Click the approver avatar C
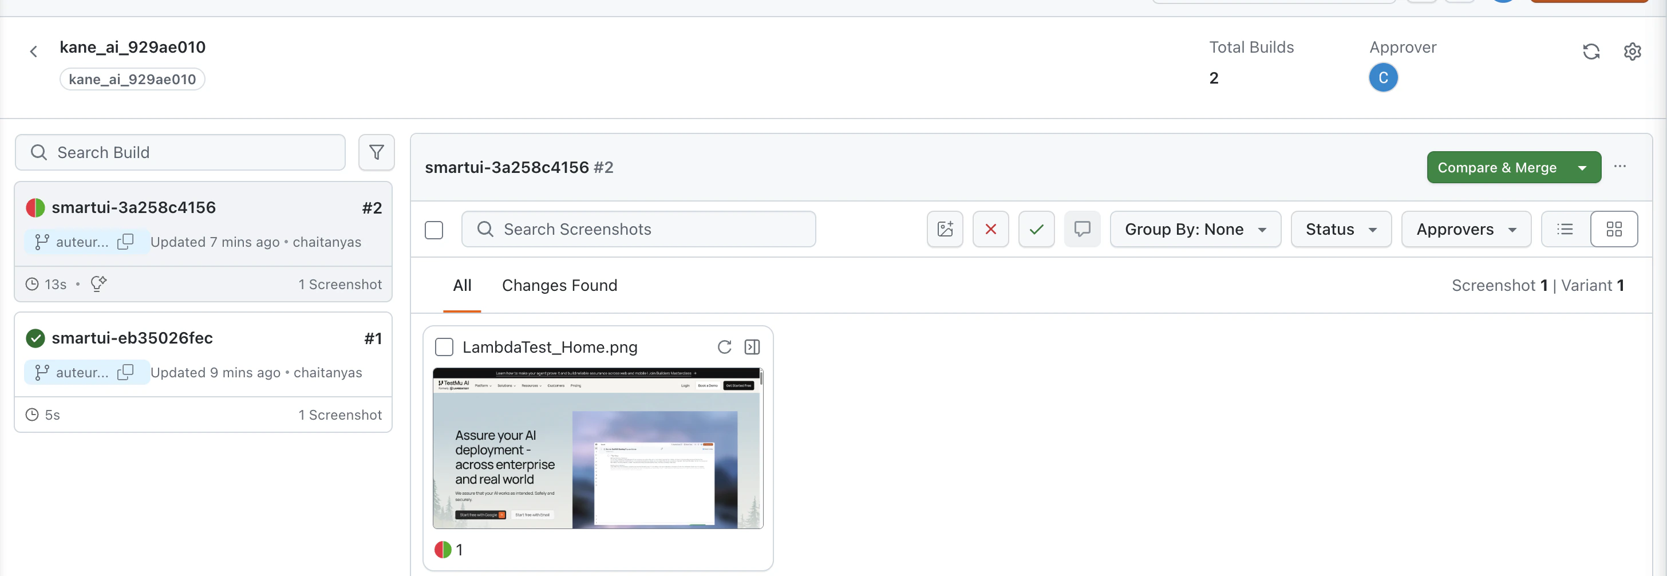1667x576 pixels. (x=1383, y=78)
